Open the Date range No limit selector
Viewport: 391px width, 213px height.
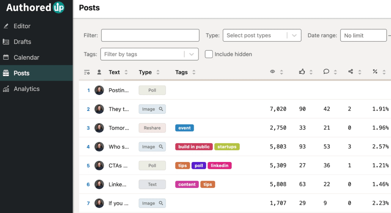(363, 35)
